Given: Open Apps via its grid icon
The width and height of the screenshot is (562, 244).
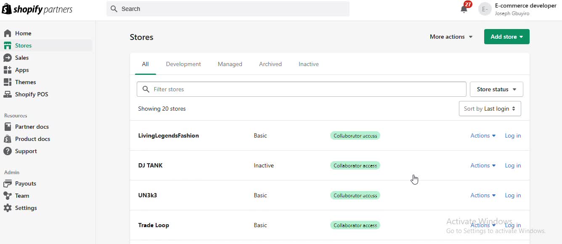Looking at the screenshot, I should 8,70.
